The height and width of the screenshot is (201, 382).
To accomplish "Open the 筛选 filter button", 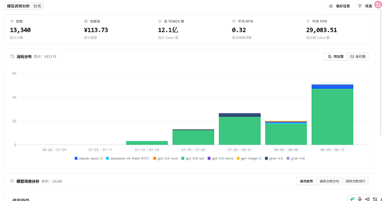I will tap(365, 6).
